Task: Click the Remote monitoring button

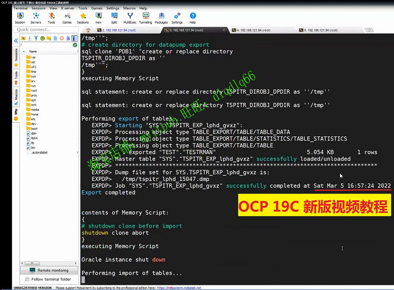Action: point(49,270)
